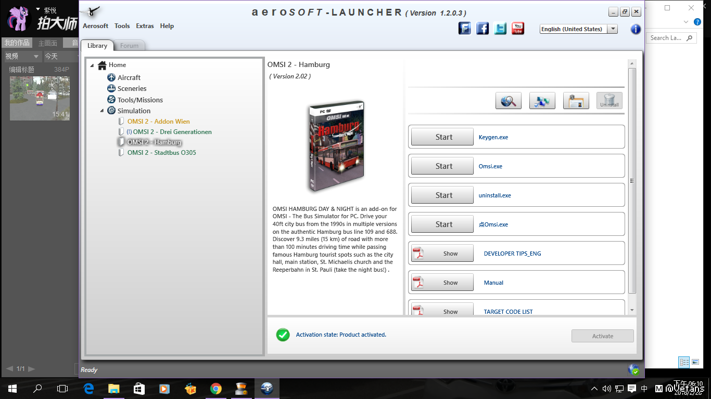Open the Extras menu
This screenshot has height=399, width=711.
pos(145,26)
